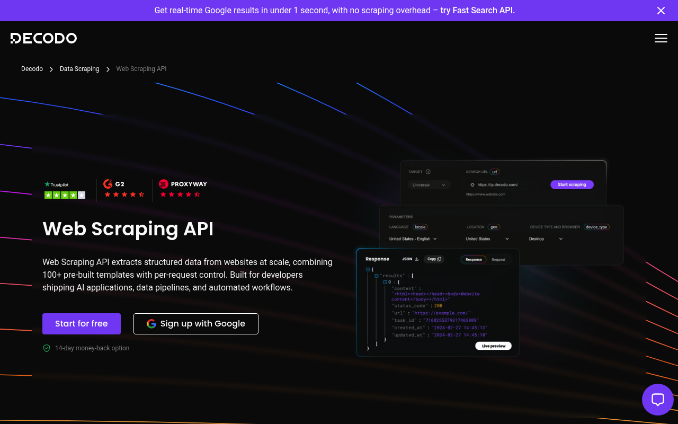
Task: Click the 'device_type' parameter tag
Action: 596,227
